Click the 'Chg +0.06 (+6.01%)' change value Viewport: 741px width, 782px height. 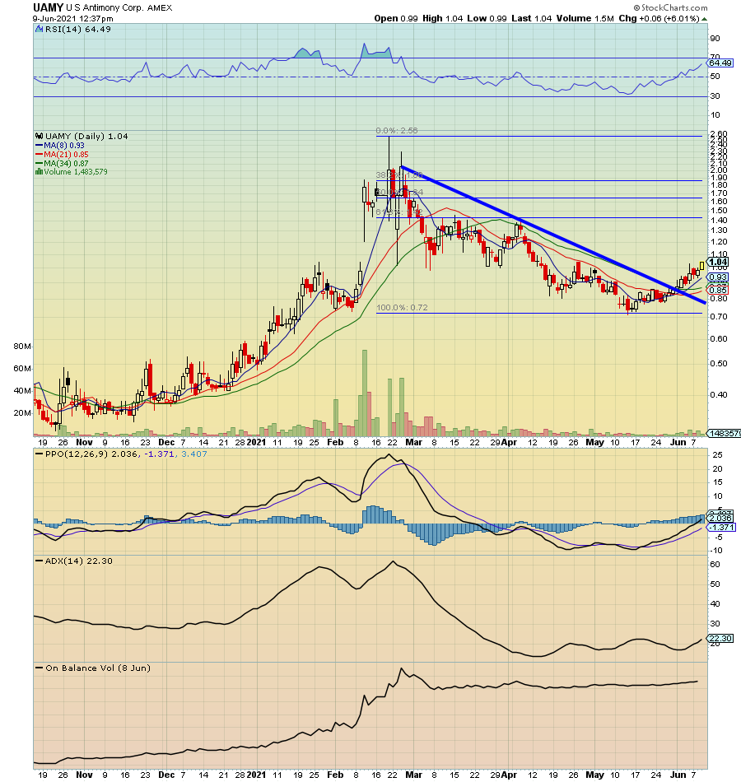point(659,18)
